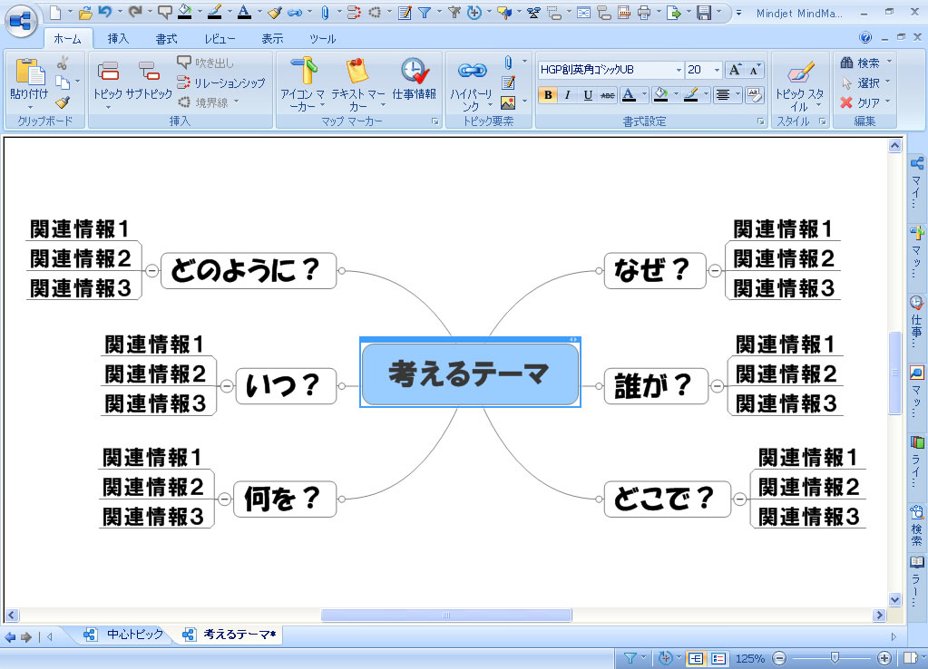This screenshot has height=669, width=928.
Task: Click the new blank document icon
Action: 55,12
